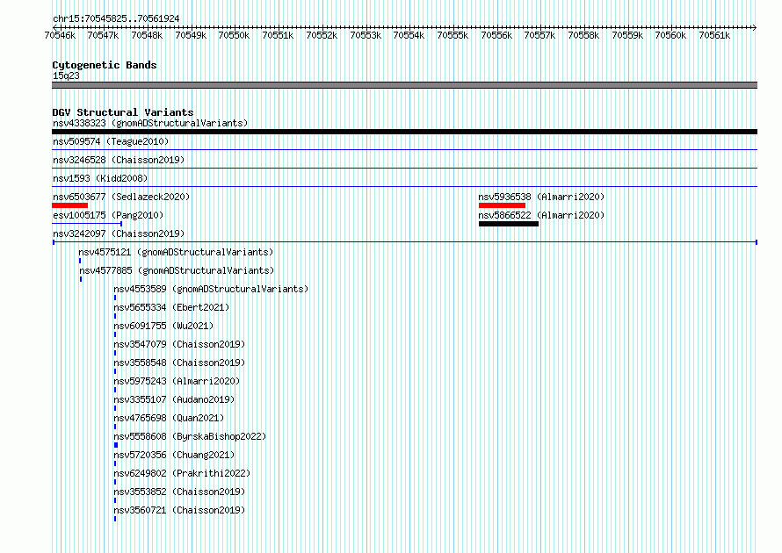Click the 15q23 band label

[x=66, y=75]
